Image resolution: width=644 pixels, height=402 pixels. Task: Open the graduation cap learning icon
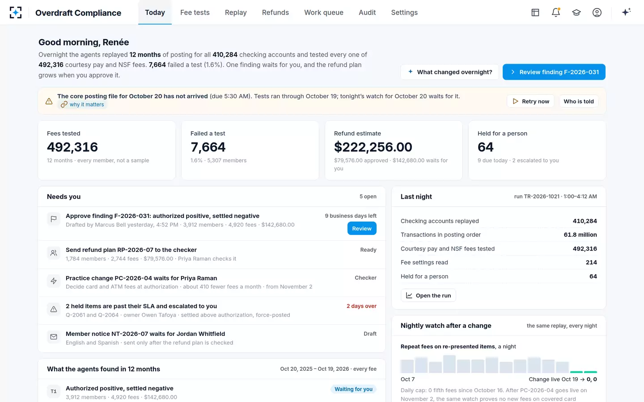576,13
